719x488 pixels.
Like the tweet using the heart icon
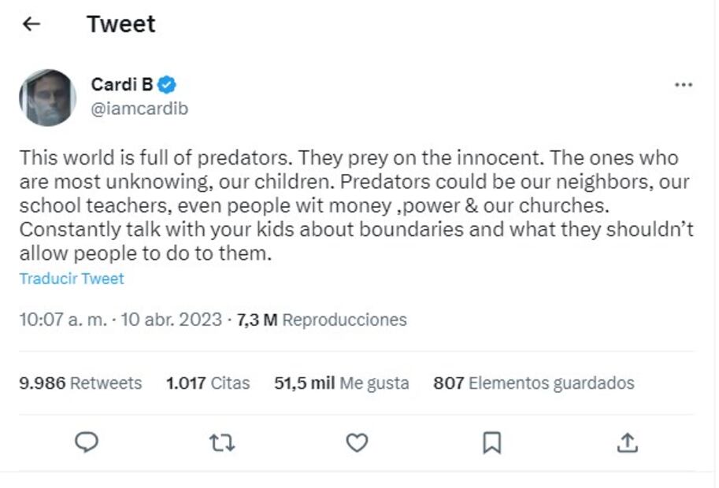pos(356,443)
